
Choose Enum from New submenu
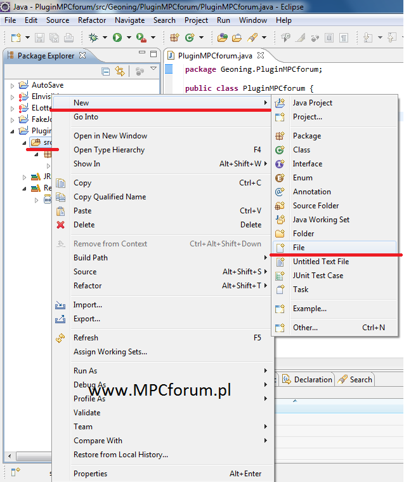(x=334, y=178)
